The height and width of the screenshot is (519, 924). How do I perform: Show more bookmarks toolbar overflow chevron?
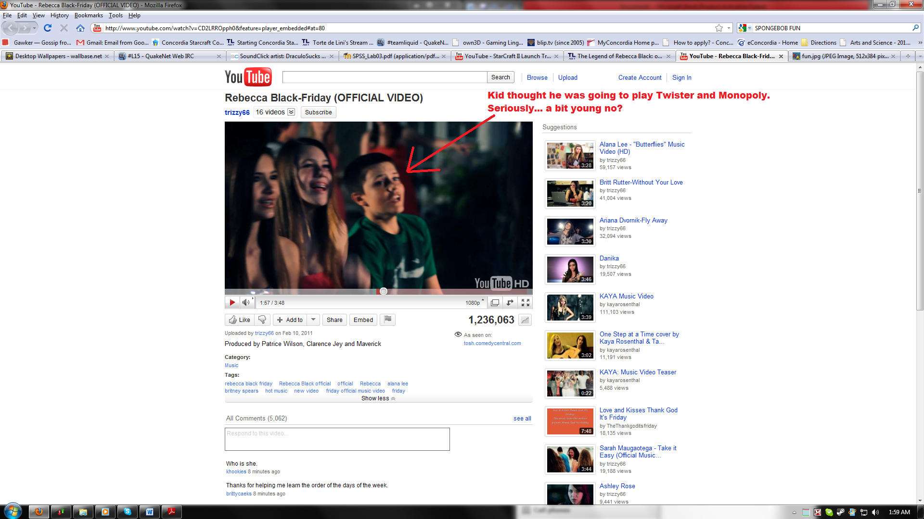click(920, 42)
